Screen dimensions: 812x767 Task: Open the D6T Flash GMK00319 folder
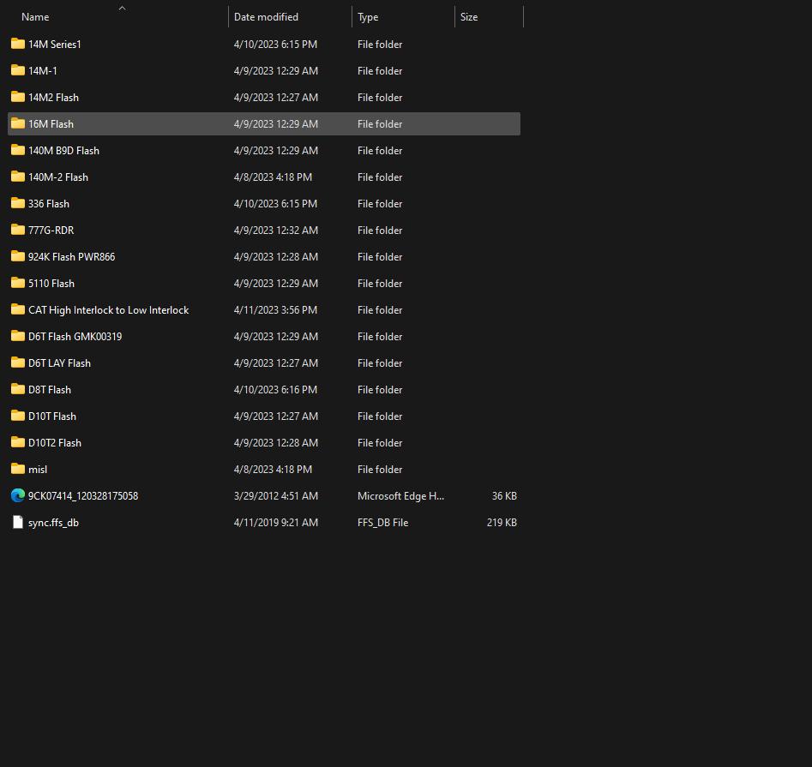tap(75, 336)
